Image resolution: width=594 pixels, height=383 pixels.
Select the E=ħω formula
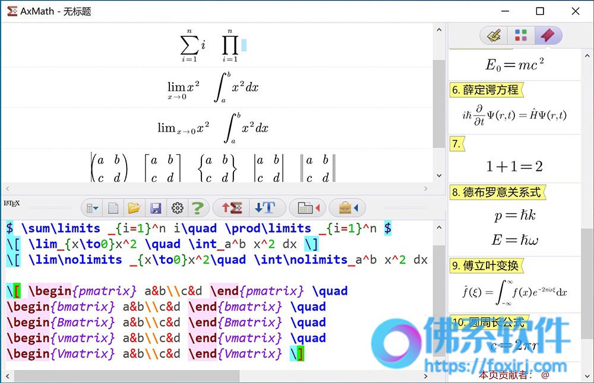515,240
